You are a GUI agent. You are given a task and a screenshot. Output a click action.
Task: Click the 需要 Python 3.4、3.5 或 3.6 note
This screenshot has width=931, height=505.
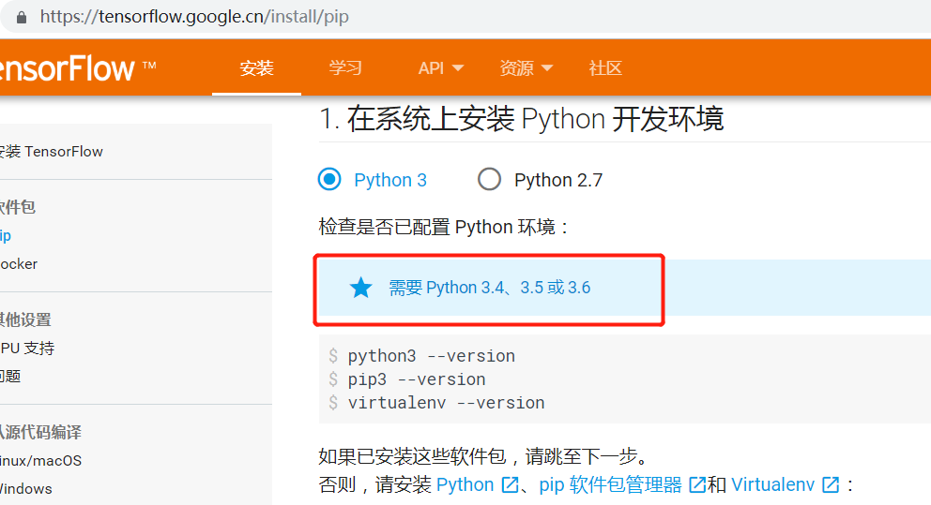[489, 288]
